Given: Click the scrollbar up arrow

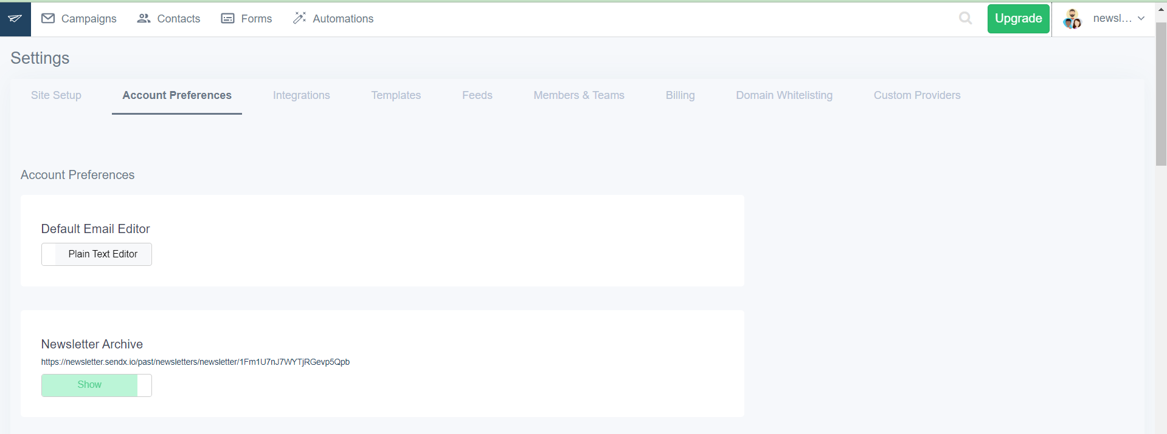Looking at the screenshot, I should pyautogui.click(x=1161, y=10).
